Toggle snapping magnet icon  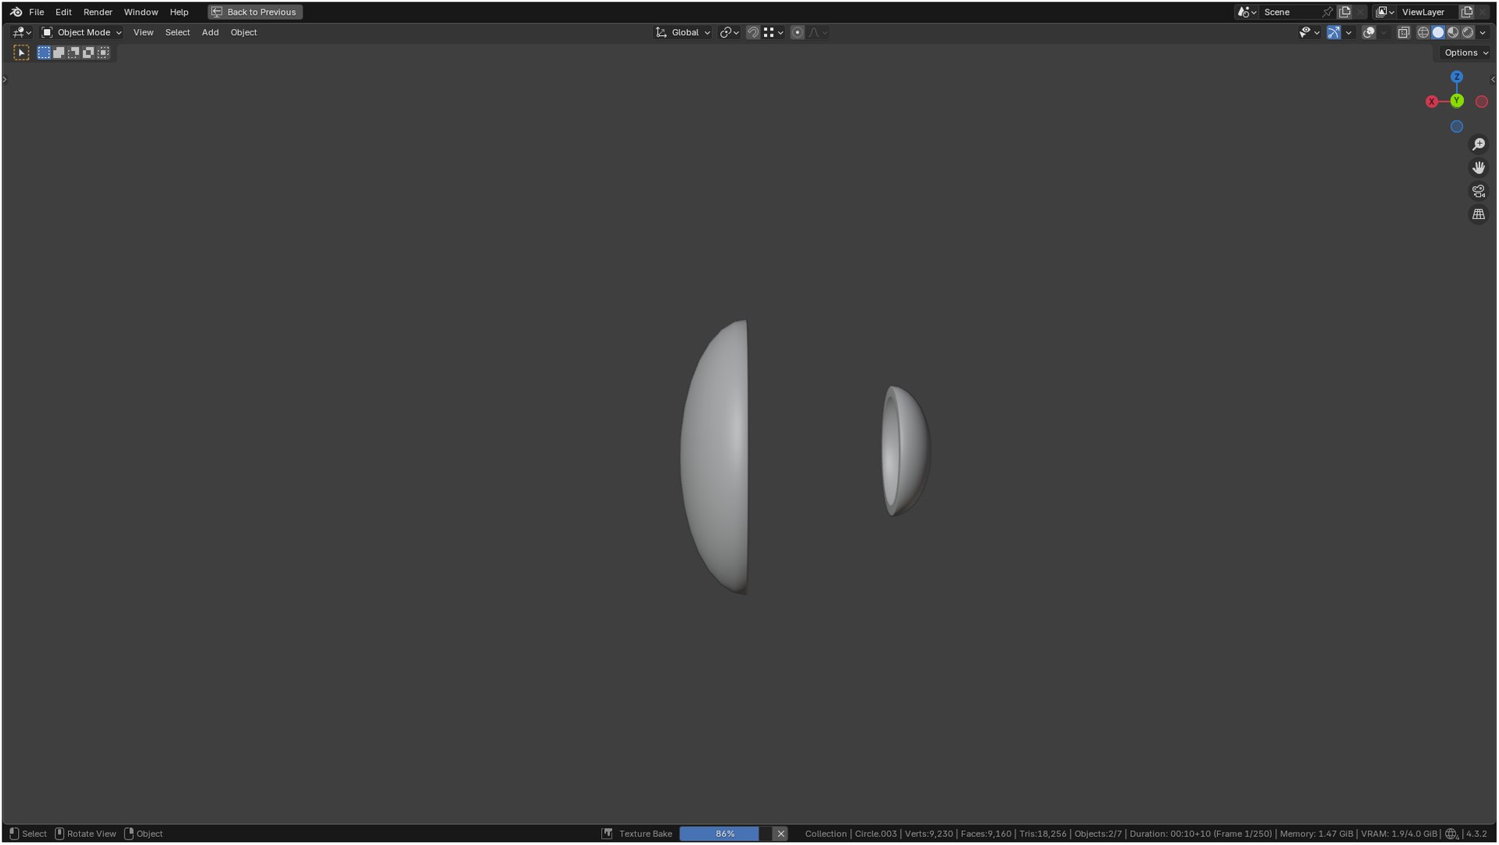click(752, 33)
